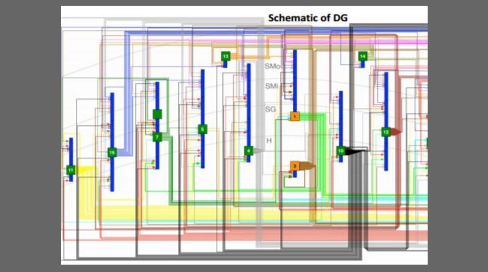Click orange node 1
Screen dimensions: 488x272
click(294, 116)
